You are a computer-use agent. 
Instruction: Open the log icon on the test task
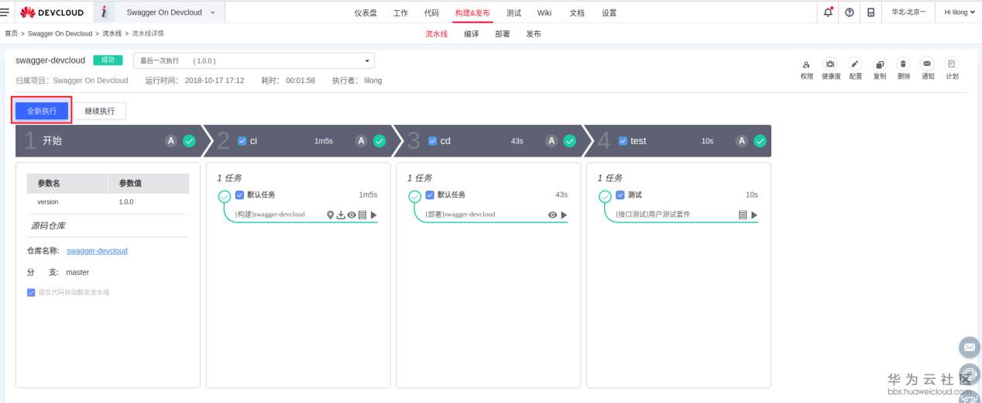743,215
